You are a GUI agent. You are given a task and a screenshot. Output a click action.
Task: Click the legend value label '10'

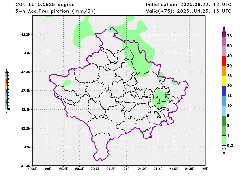click(229, 106)
